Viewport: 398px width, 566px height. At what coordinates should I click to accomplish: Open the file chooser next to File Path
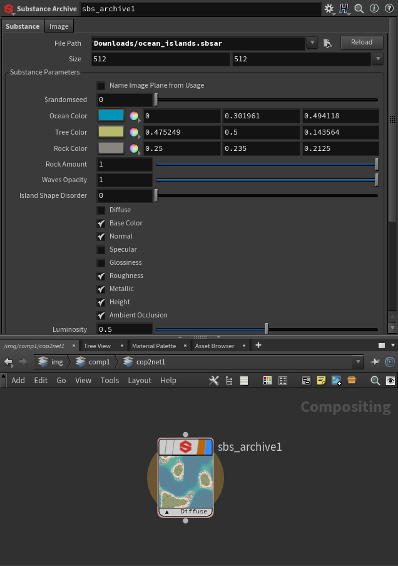click(x=327, y=43)
